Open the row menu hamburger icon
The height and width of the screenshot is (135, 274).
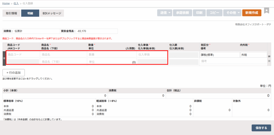click(x=269, y=61)
